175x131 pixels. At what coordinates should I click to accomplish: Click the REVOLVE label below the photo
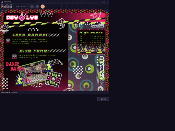tap(42, 84)
